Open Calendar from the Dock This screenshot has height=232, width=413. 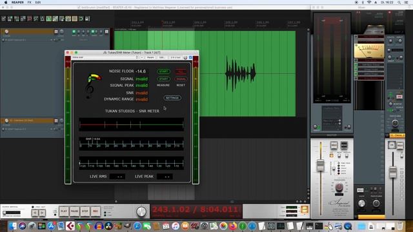(166, 226)
